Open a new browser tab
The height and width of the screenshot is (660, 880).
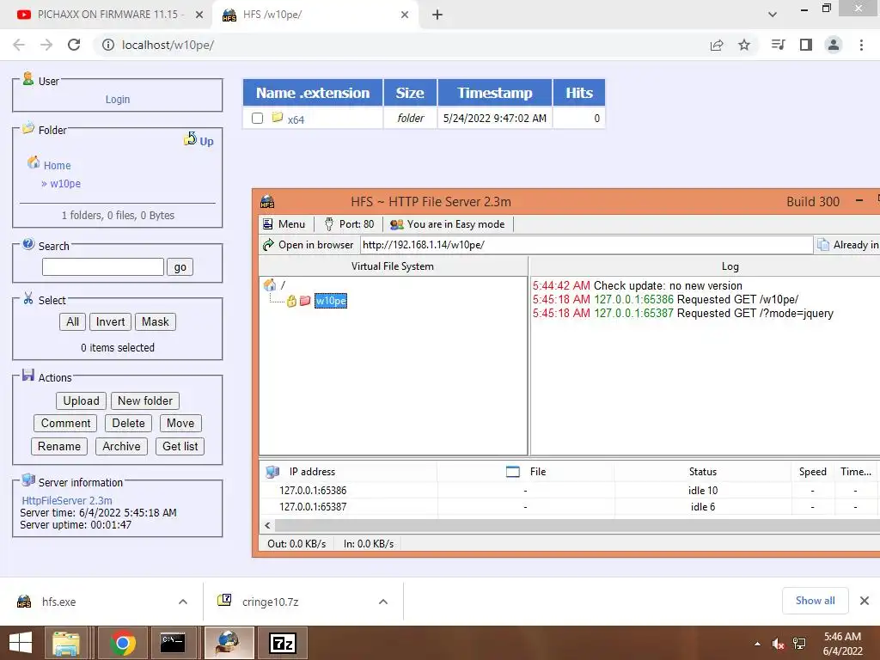click(x=437, y=15)
